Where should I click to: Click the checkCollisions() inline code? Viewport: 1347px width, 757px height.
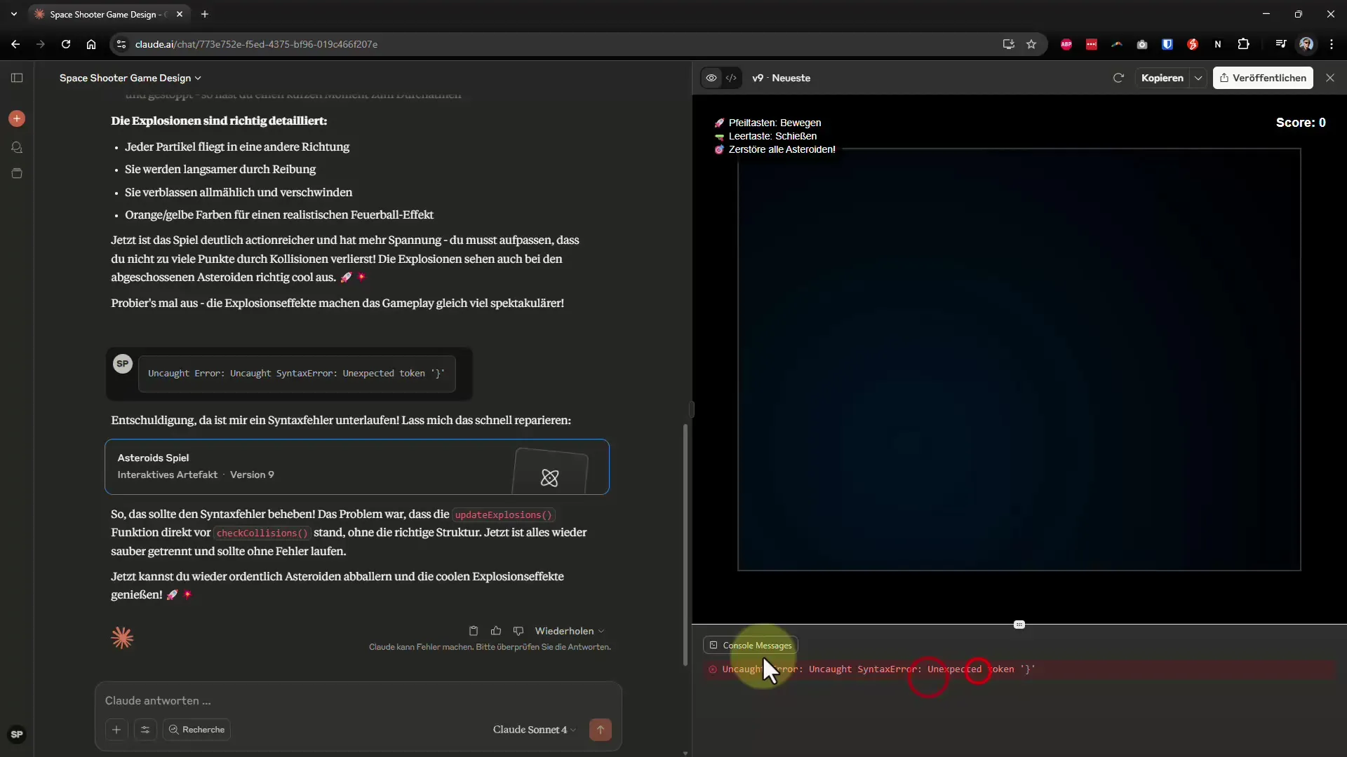(x=262, y=533)
